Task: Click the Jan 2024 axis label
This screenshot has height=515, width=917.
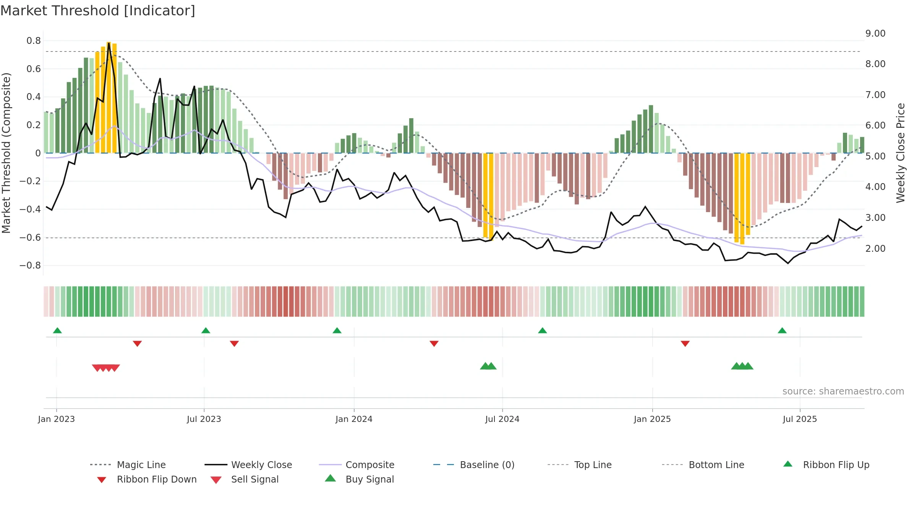Action: pyautogui.click(x=354, y=419)
